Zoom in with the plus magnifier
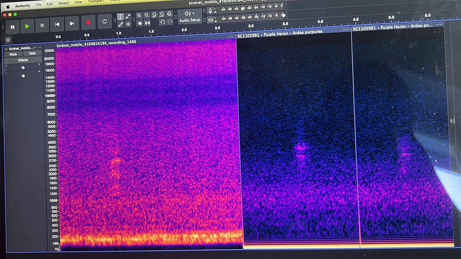 [139, 16]
